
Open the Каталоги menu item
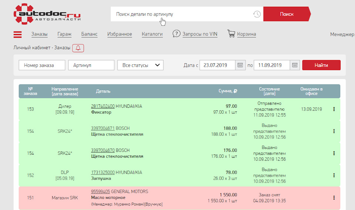pyautogui.click(x=152, y=34)
